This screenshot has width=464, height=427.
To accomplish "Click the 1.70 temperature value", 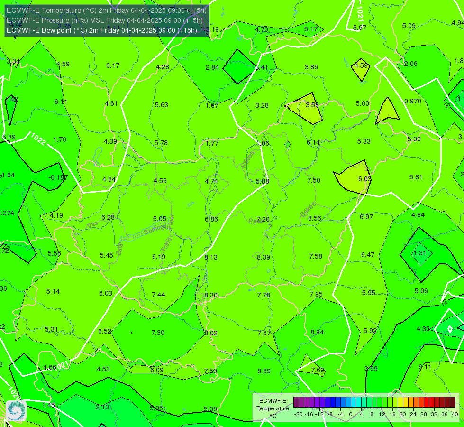I will pos(60,139).
